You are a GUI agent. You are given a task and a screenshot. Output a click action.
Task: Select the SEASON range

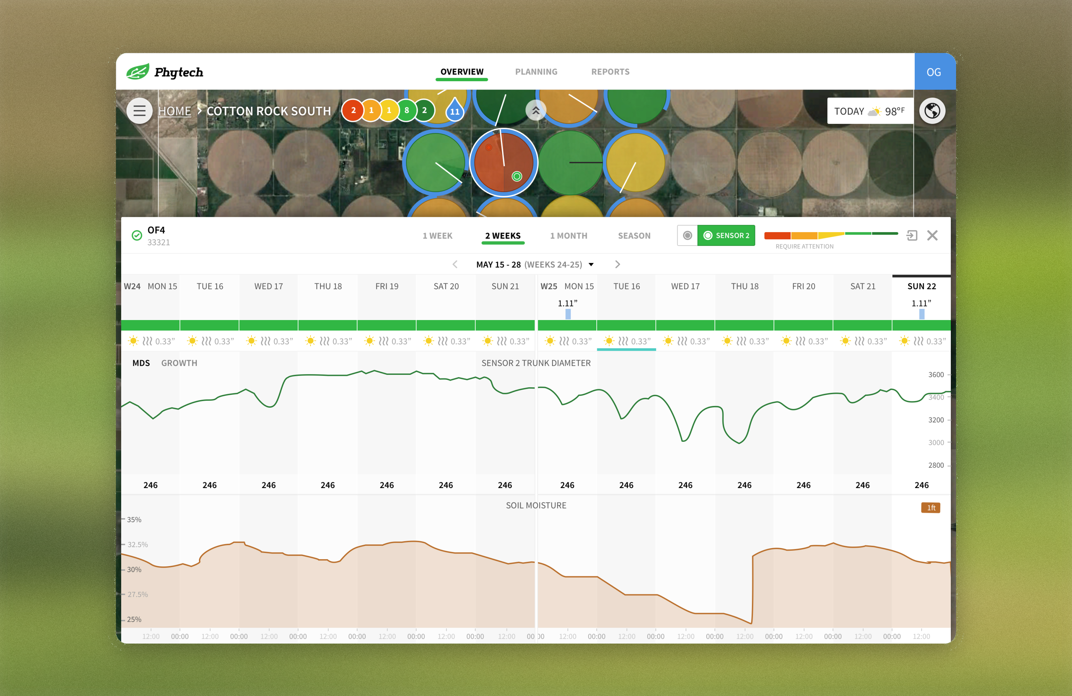[x=634, y=236]
